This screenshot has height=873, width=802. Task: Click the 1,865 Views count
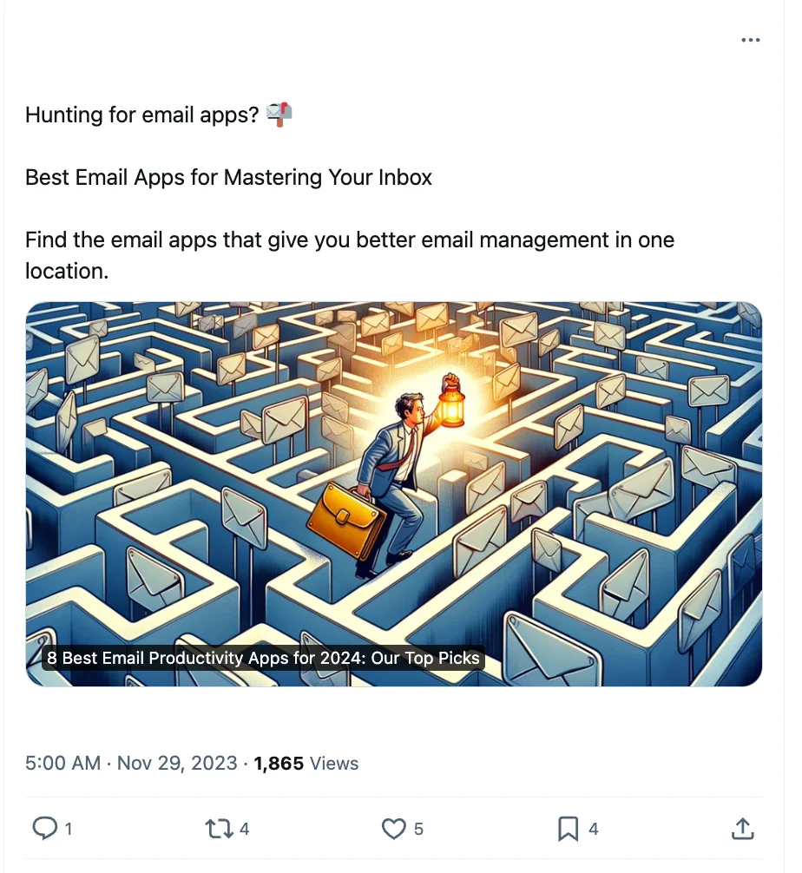click(x=306, y=763)
